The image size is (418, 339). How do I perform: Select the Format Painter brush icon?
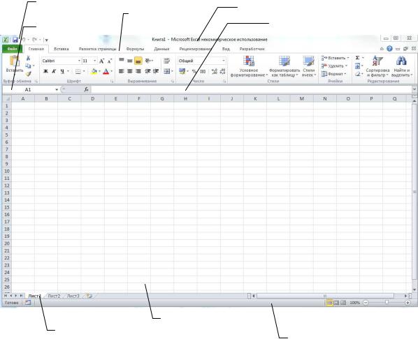coord(28,74)
